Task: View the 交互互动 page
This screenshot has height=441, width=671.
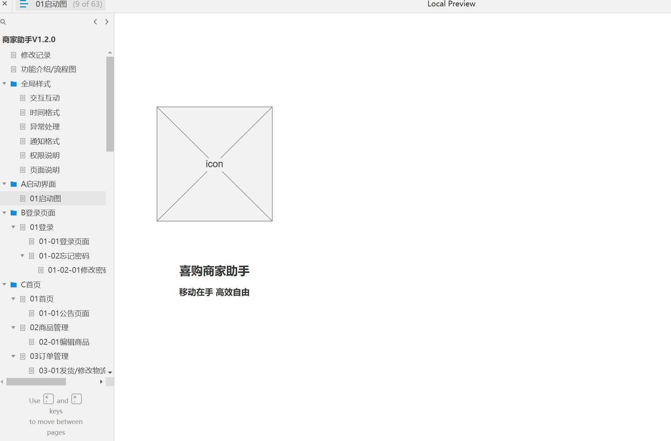Action: [x=45, y=98]
